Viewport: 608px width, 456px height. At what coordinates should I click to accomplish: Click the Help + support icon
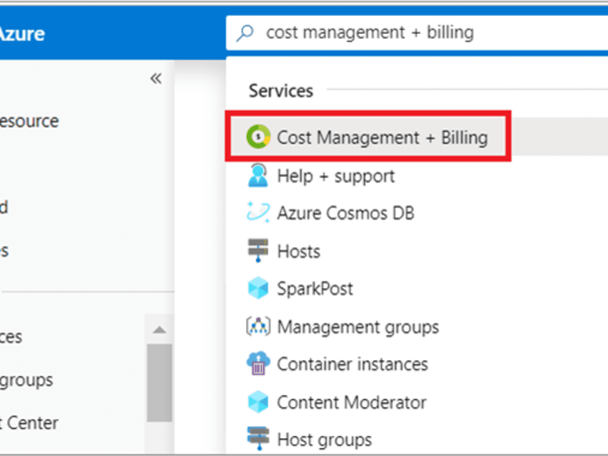pyautogui.click(x=258, y=176)
